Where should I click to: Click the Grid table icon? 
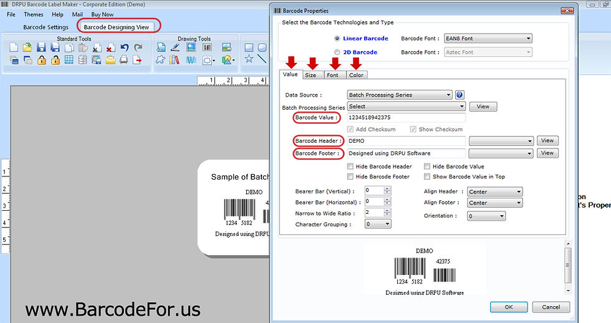coord(69,60)
